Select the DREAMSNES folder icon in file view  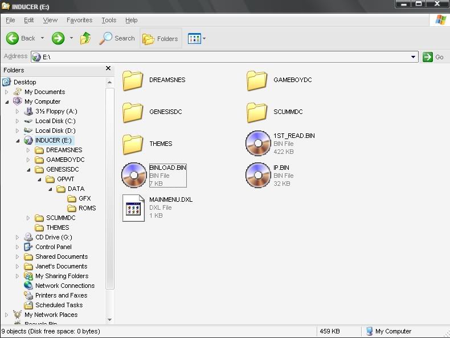pos(133,81)
